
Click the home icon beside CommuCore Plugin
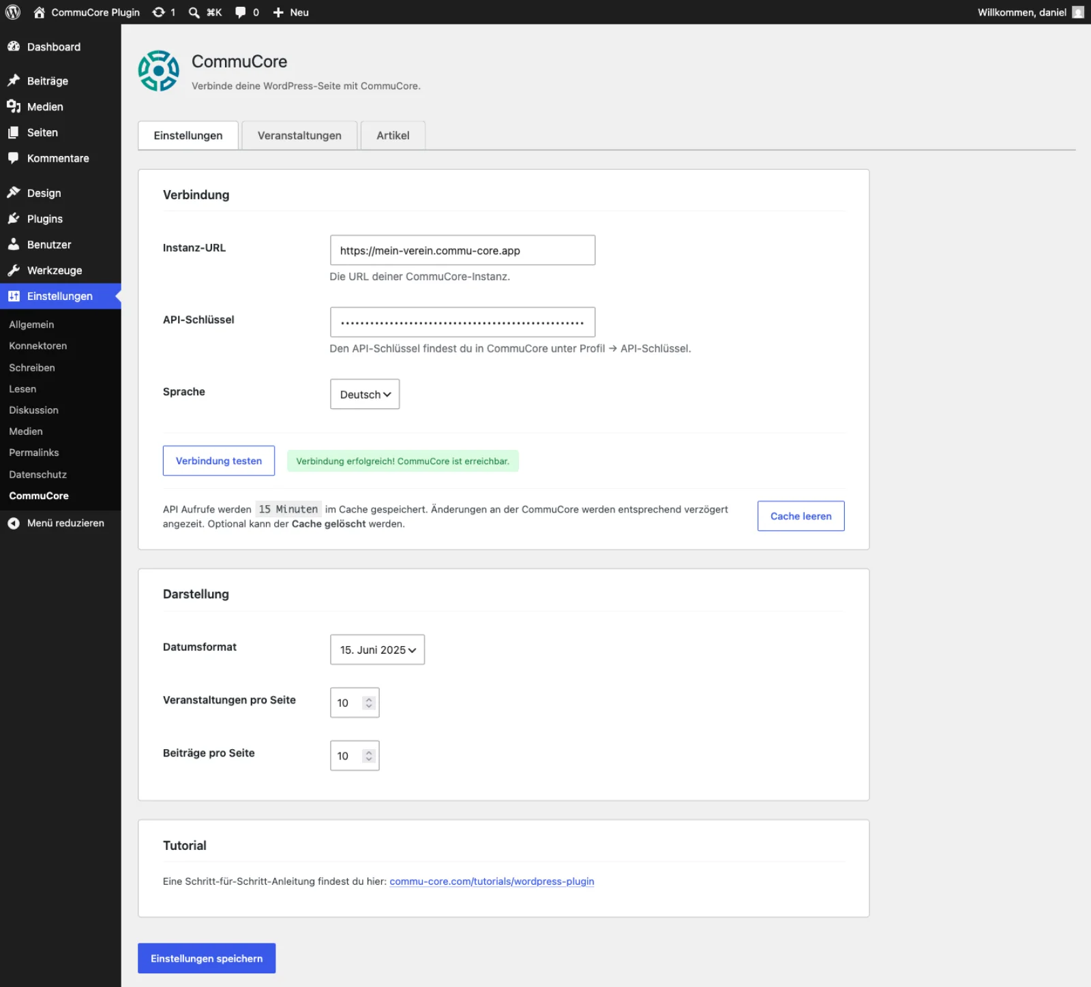tap(39, 12)
